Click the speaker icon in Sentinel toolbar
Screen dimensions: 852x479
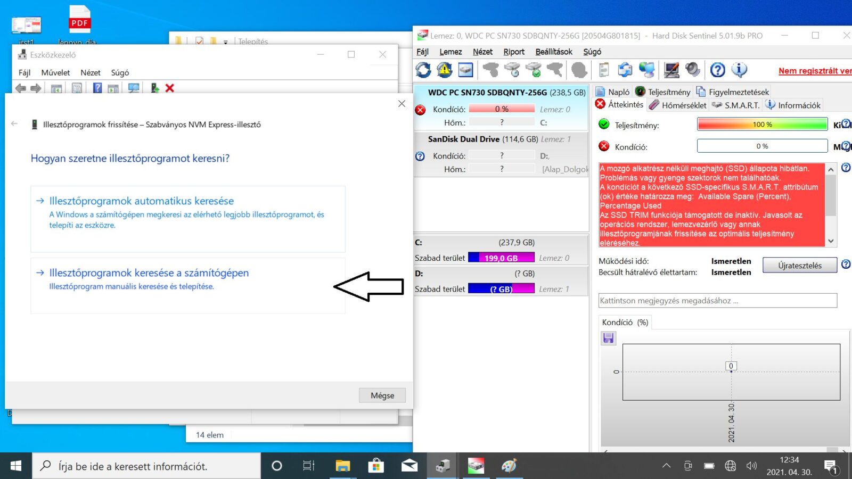(692, 70)
